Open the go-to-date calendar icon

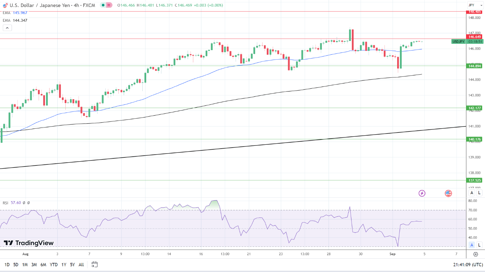coord(94,264)
